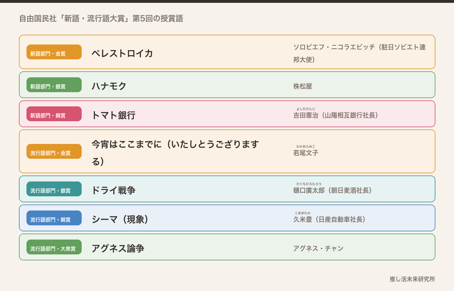
Task: Select the phrase ドライ戦争
Action: (113, 190)
